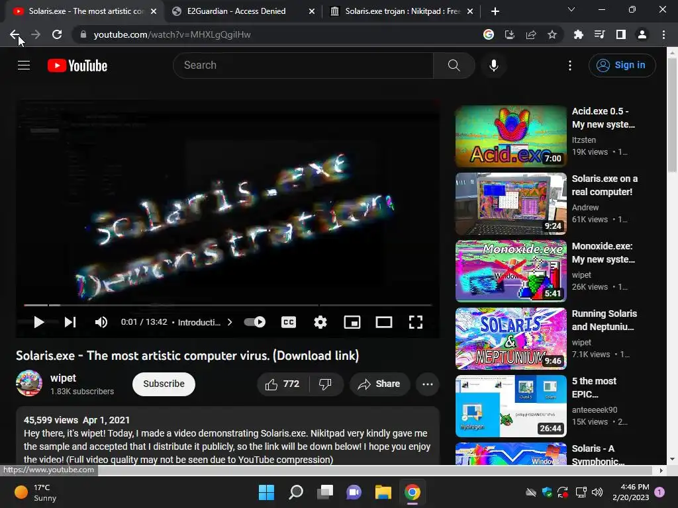
Task: Open Task View in taskbar
Action: [x=324, y=492]
